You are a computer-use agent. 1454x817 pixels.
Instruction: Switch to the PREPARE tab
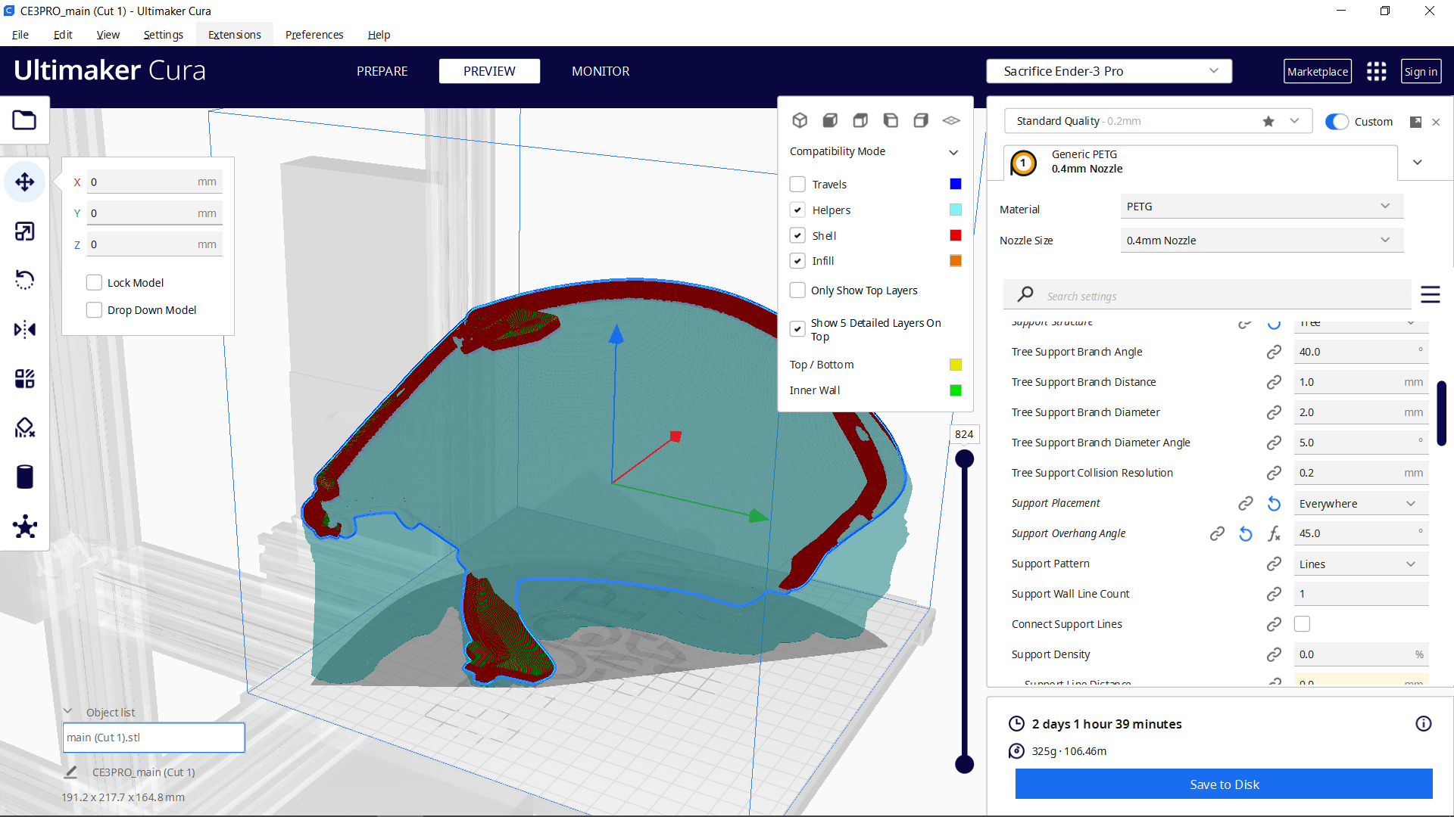pos(382,70)
